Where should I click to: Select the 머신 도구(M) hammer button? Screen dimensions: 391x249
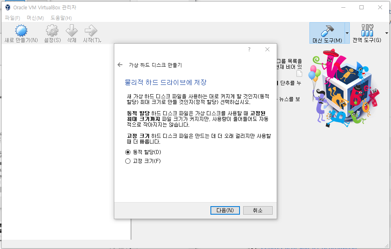click(327, 33)
